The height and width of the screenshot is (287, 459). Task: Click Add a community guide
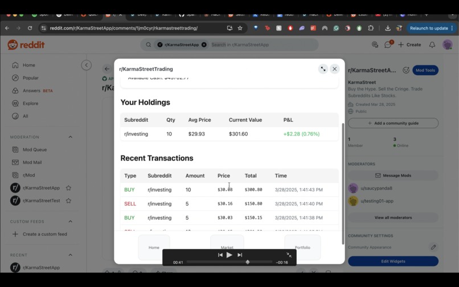pos(393,123)
